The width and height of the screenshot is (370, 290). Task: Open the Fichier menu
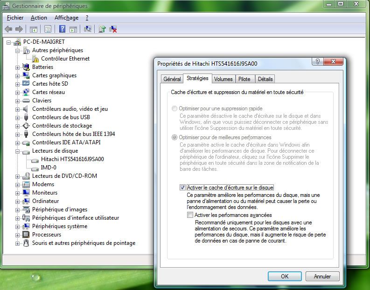15,18
